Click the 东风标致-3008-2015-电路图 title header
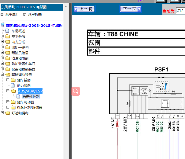Screen dimensions: 185x159 (31, 7)
